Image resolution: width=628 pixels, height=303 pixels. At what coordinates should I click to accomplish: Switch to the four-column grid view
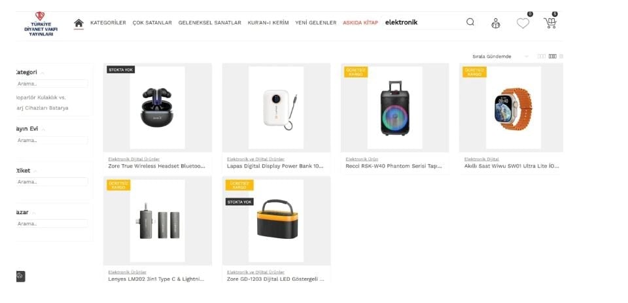pos(552,56)
